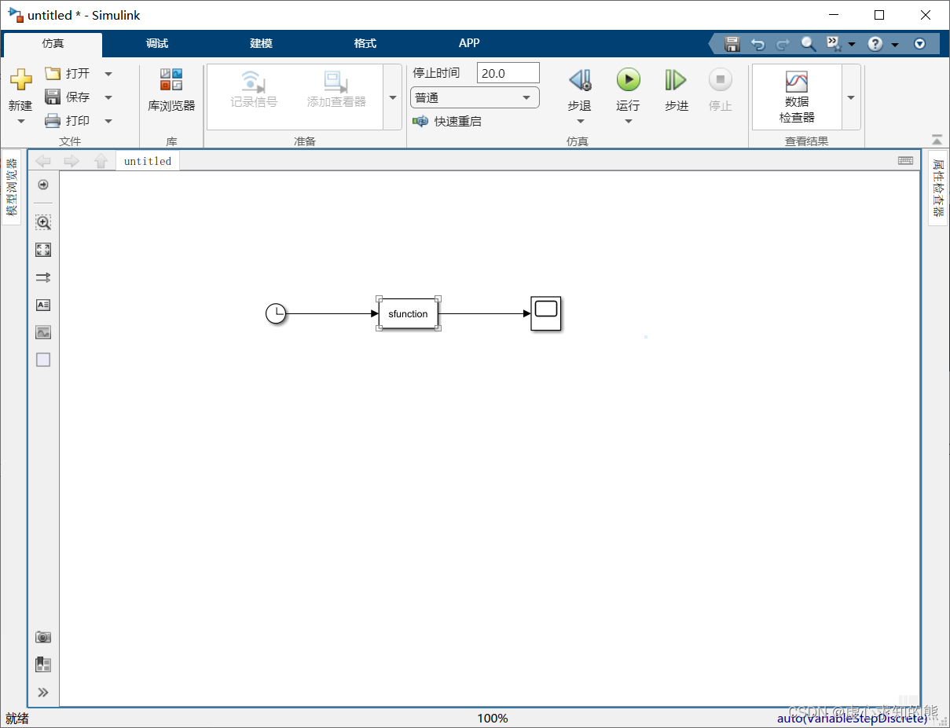Image resolution: width=950 pixels, height=728 pixels.
Task: Click the 新建 (New) model icon
Action: [x=20, y=80]
